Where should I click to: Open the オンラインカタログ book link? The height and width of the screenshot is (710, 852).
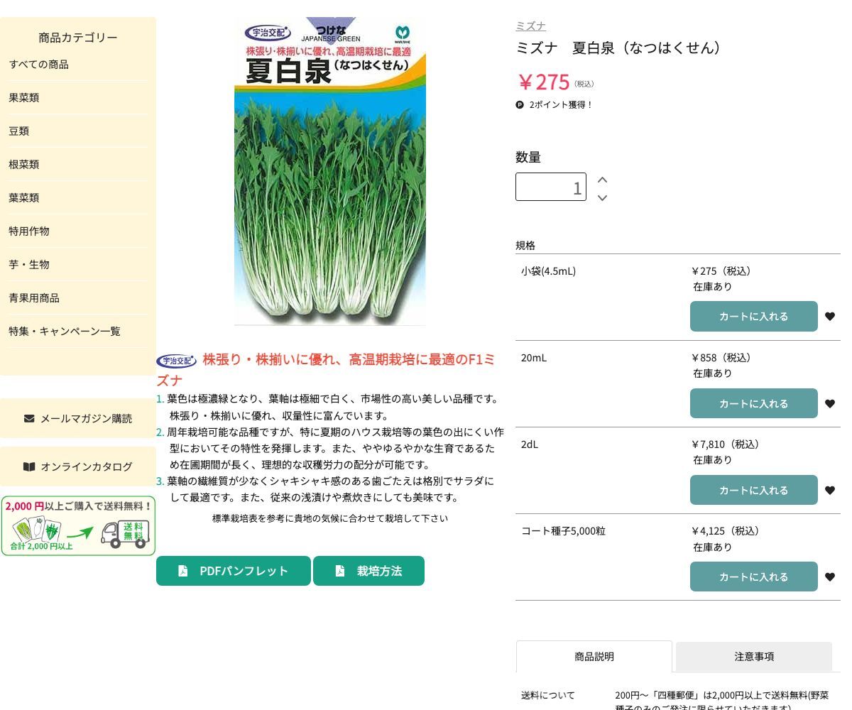78,466
